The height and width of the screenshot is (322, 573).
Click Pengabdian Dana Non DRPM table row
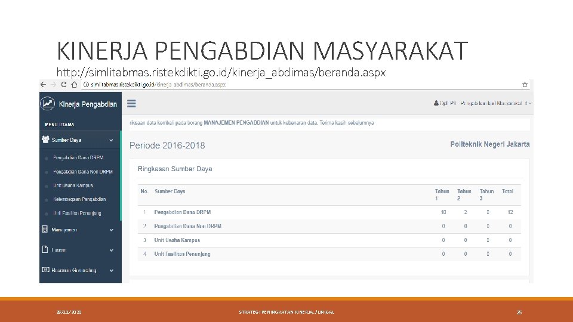tap(329, 227)
